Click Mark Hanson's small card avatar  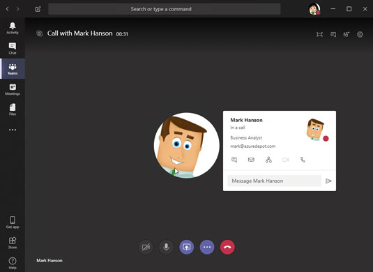(x=316, y=129)
